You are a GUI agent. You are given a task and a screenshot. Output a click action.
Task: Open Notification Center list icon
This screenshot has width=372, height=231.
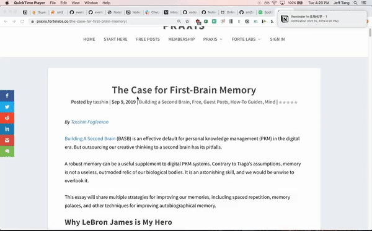click(x=363, y=3)
